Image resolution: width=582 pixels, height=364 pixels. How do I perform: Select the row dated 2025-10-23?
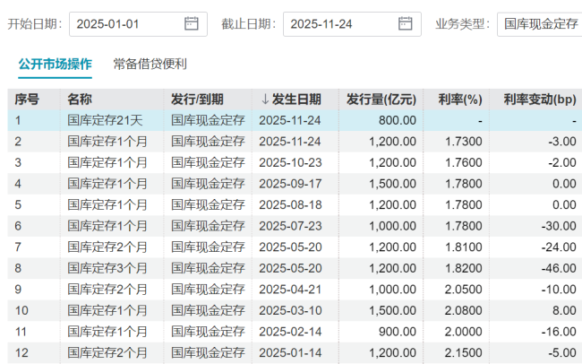[288, 162]
